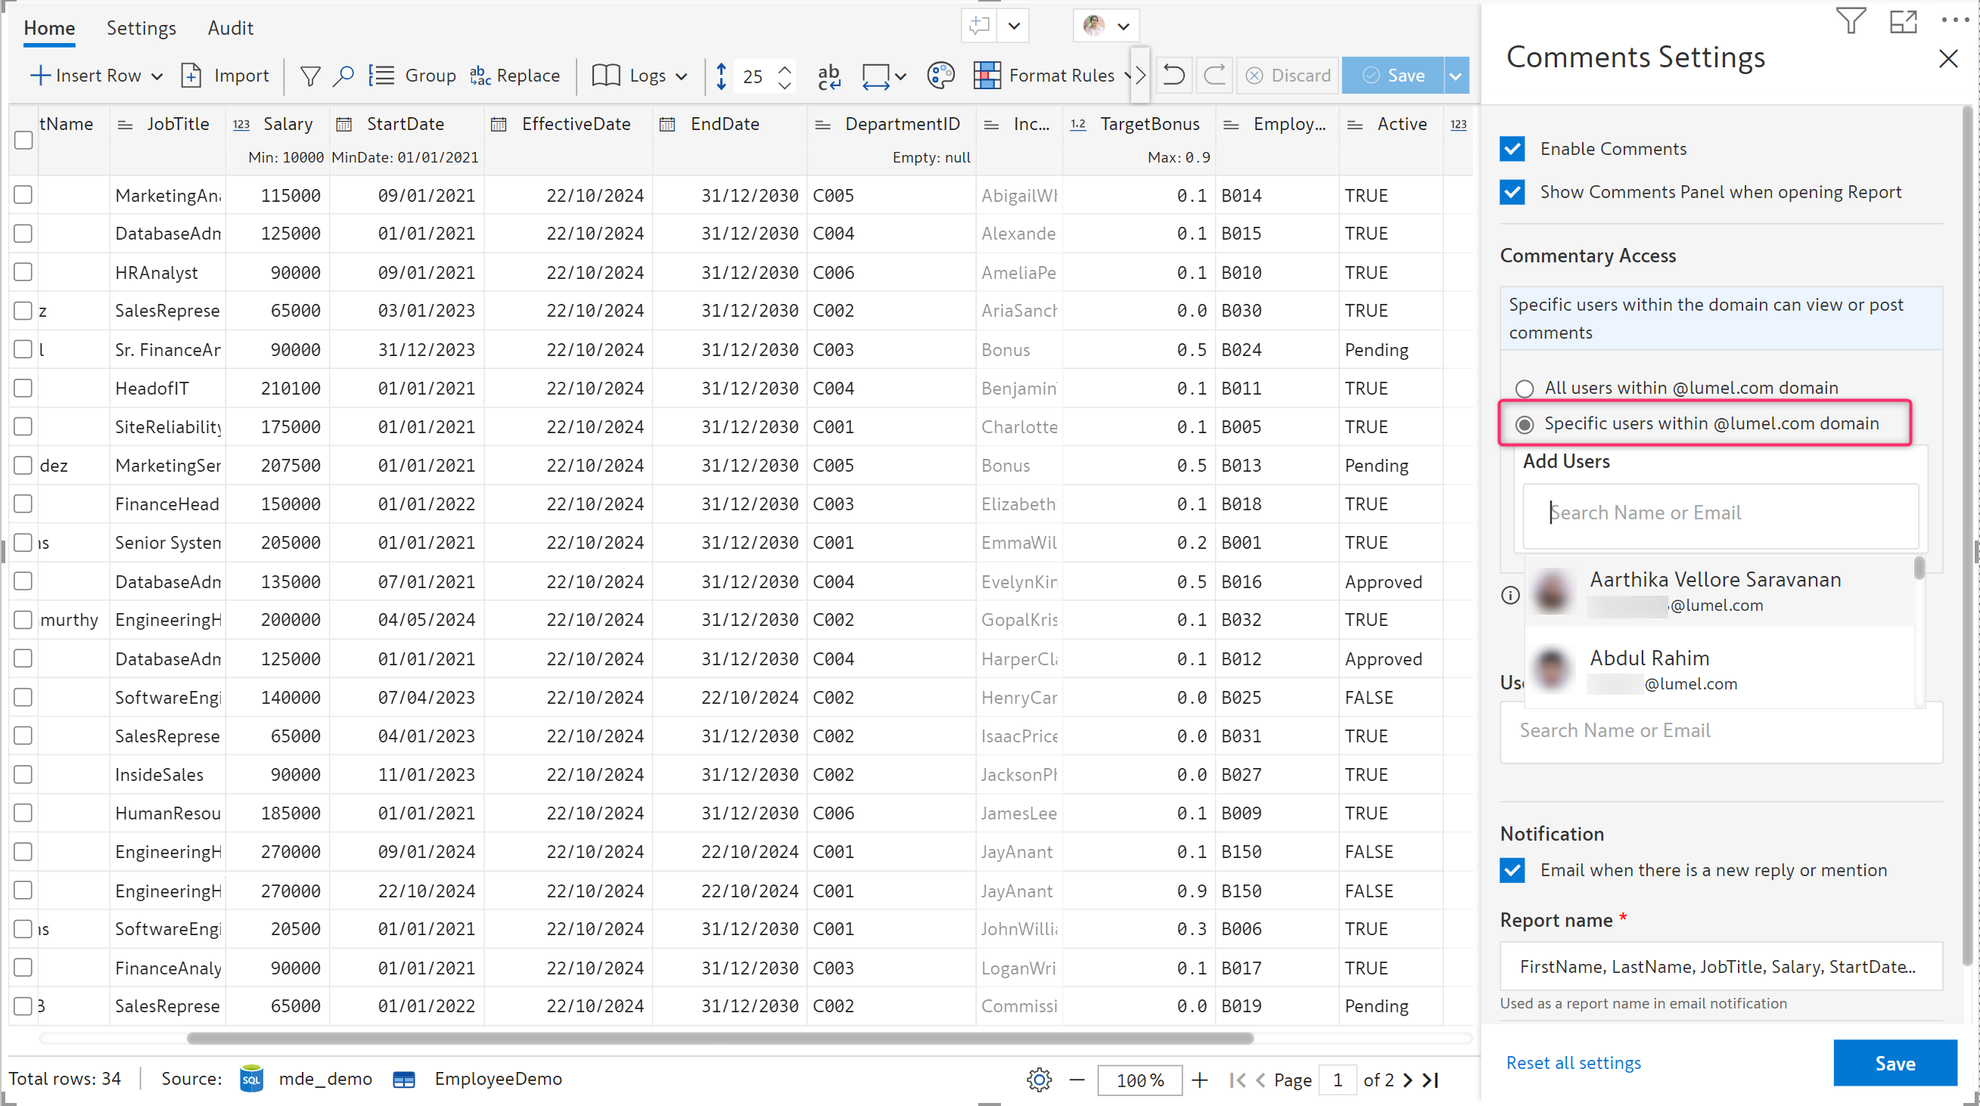This screenshot has width=1980, height=1106.
Task: Click the Format Rules grid icon
Action: coord(987,76)
